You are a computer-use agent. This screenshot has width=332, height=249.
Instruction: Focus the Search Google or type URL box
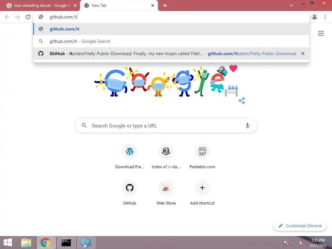(166, 125)
